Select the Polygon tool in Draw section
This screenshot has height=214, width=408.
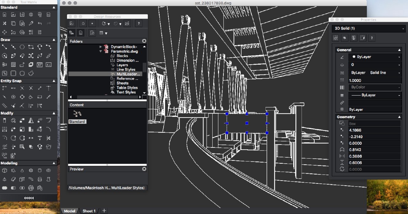pos(22,47)
